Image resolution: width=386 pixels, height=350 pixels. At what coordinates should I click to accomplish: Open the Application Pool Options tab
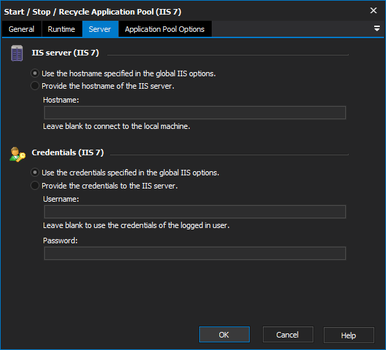pyautogui.click(x=165, y=29)
